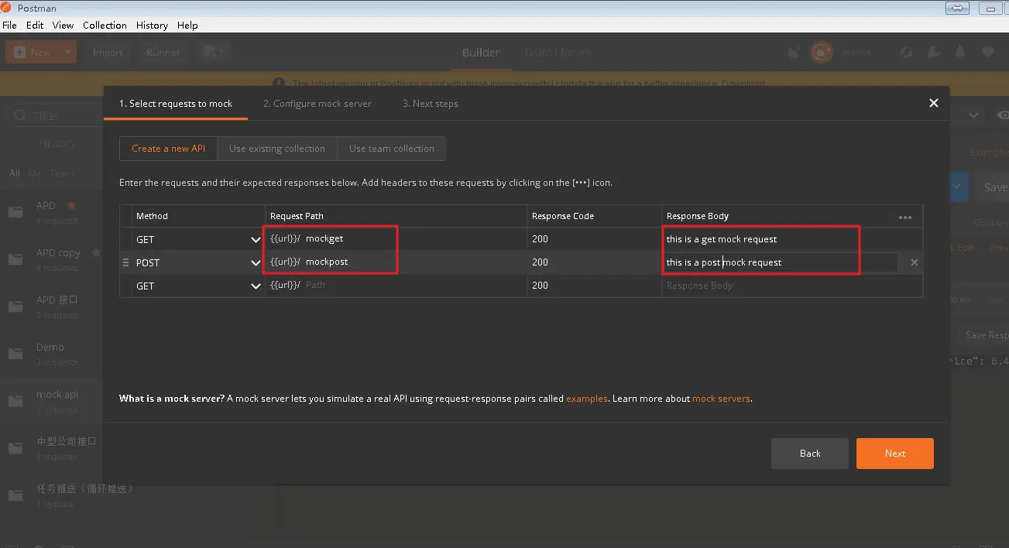1009x548 pixels.
Task: Open the dropdown arrow beside the New button
Action: [68, 53]
